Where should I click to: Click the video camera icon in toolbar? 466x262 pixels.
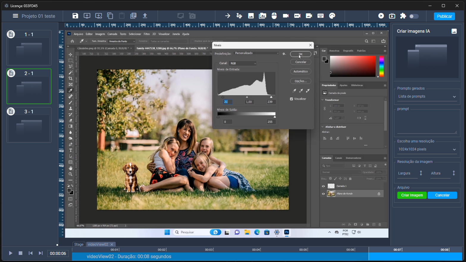click(x=286, y=16)
